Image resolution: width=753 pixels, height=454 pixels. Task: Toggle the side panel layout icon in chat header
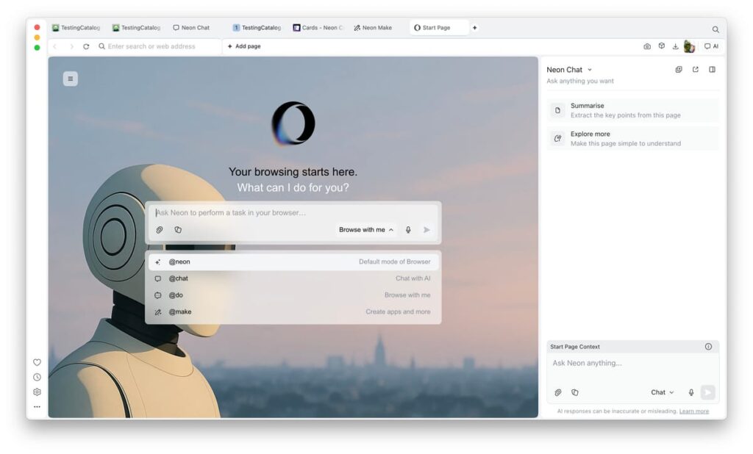tap(712, 70)
